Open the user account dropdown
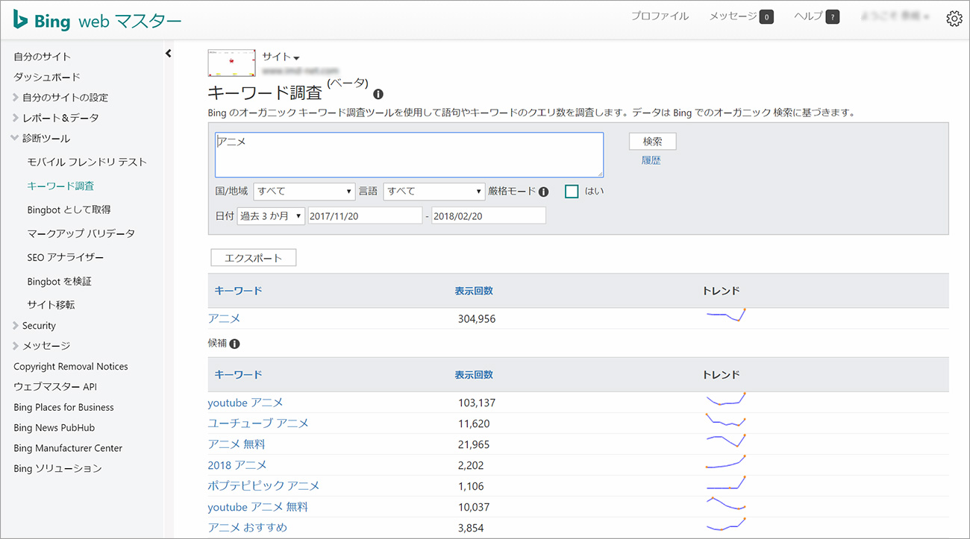 point(895,16)
